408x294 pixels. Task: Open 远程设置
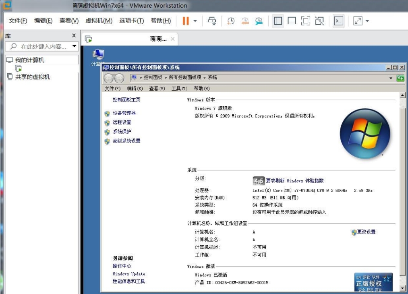[x=122, y=122]
